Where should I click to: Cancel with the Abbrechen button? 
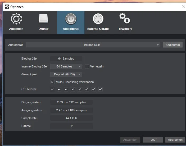tap(175, 140)
